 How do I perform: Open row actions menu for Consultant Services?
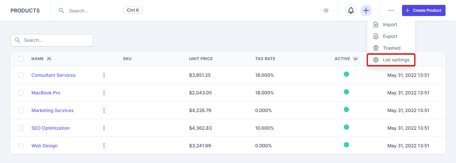click(104, 75)
